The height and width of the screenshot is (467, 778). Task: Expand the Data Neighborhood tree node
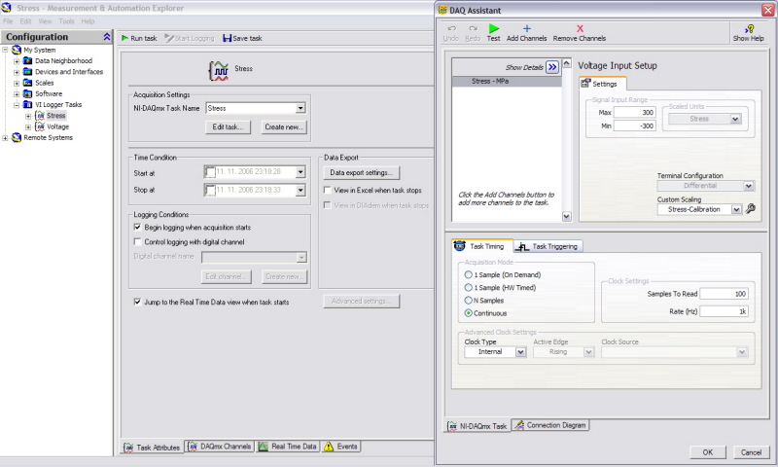(x=17, y=60)
